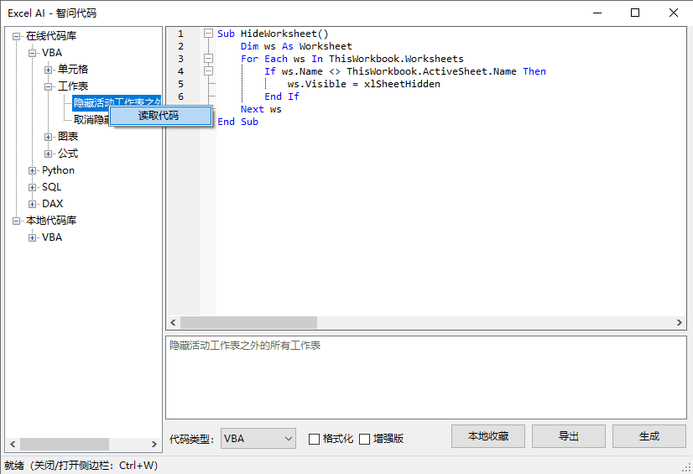The image size is (693, 474).
Task: Select the 在线代码库 root label
Action: point(51,36)
